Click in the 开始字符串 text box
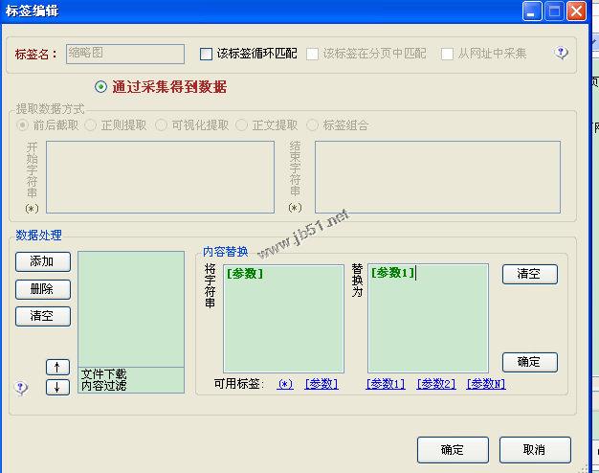This screenshot has width=599, height=473. coord(160,177)
